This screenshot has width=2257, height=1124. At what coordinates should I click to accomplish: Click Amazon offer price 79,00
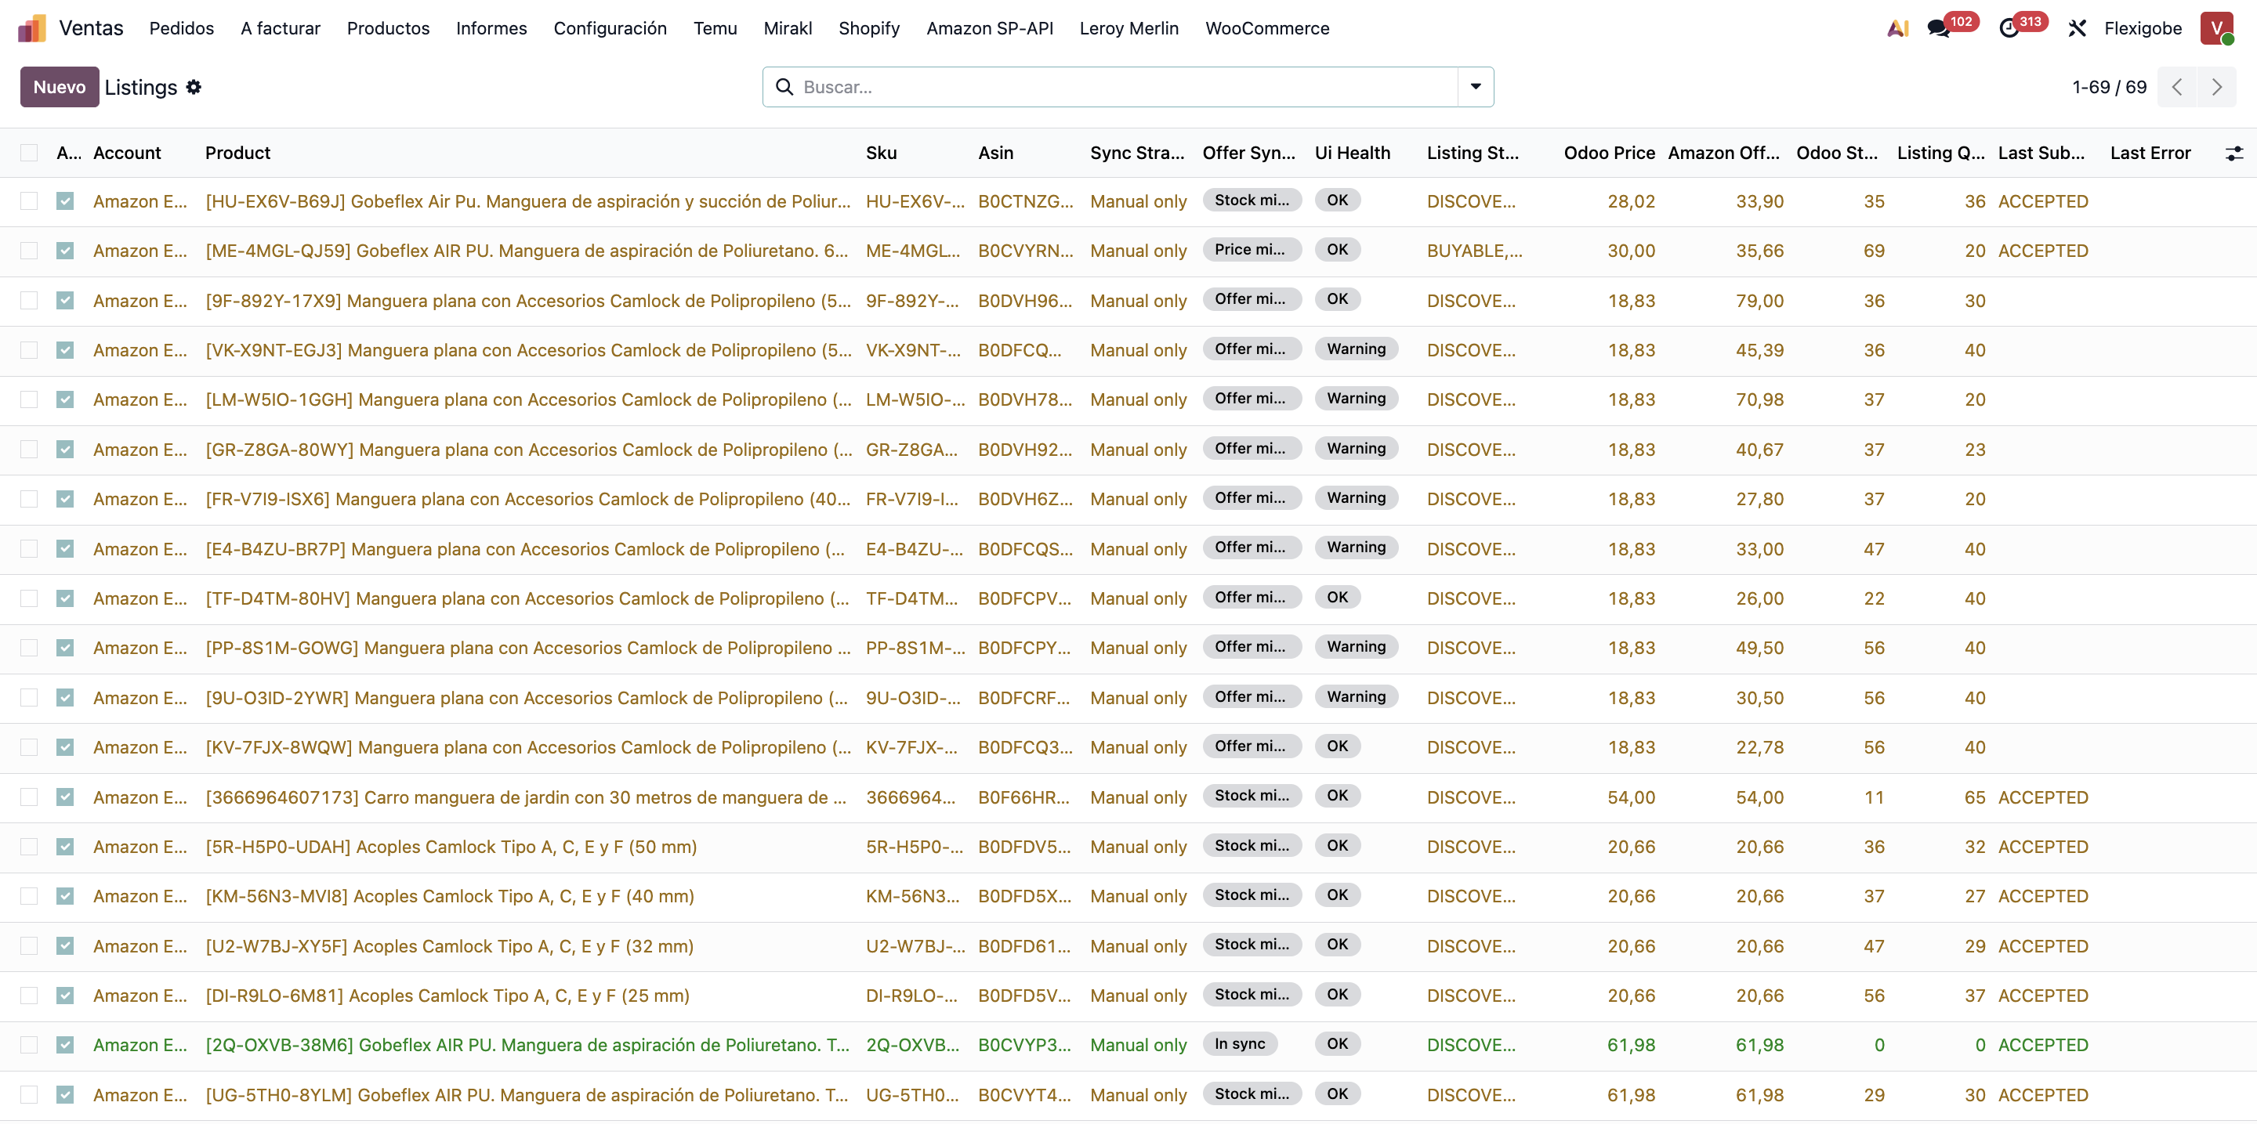[x=1759, y=300]
